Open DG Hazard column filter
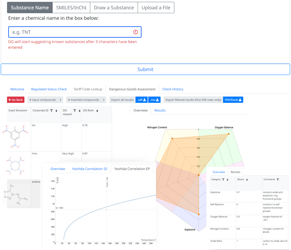 75,111
